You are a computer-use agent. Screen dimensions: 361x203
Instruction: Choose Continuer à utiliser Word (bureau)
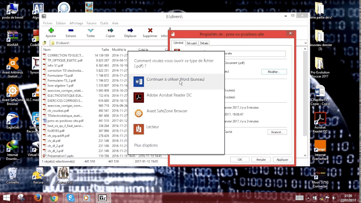coord(176,82)
